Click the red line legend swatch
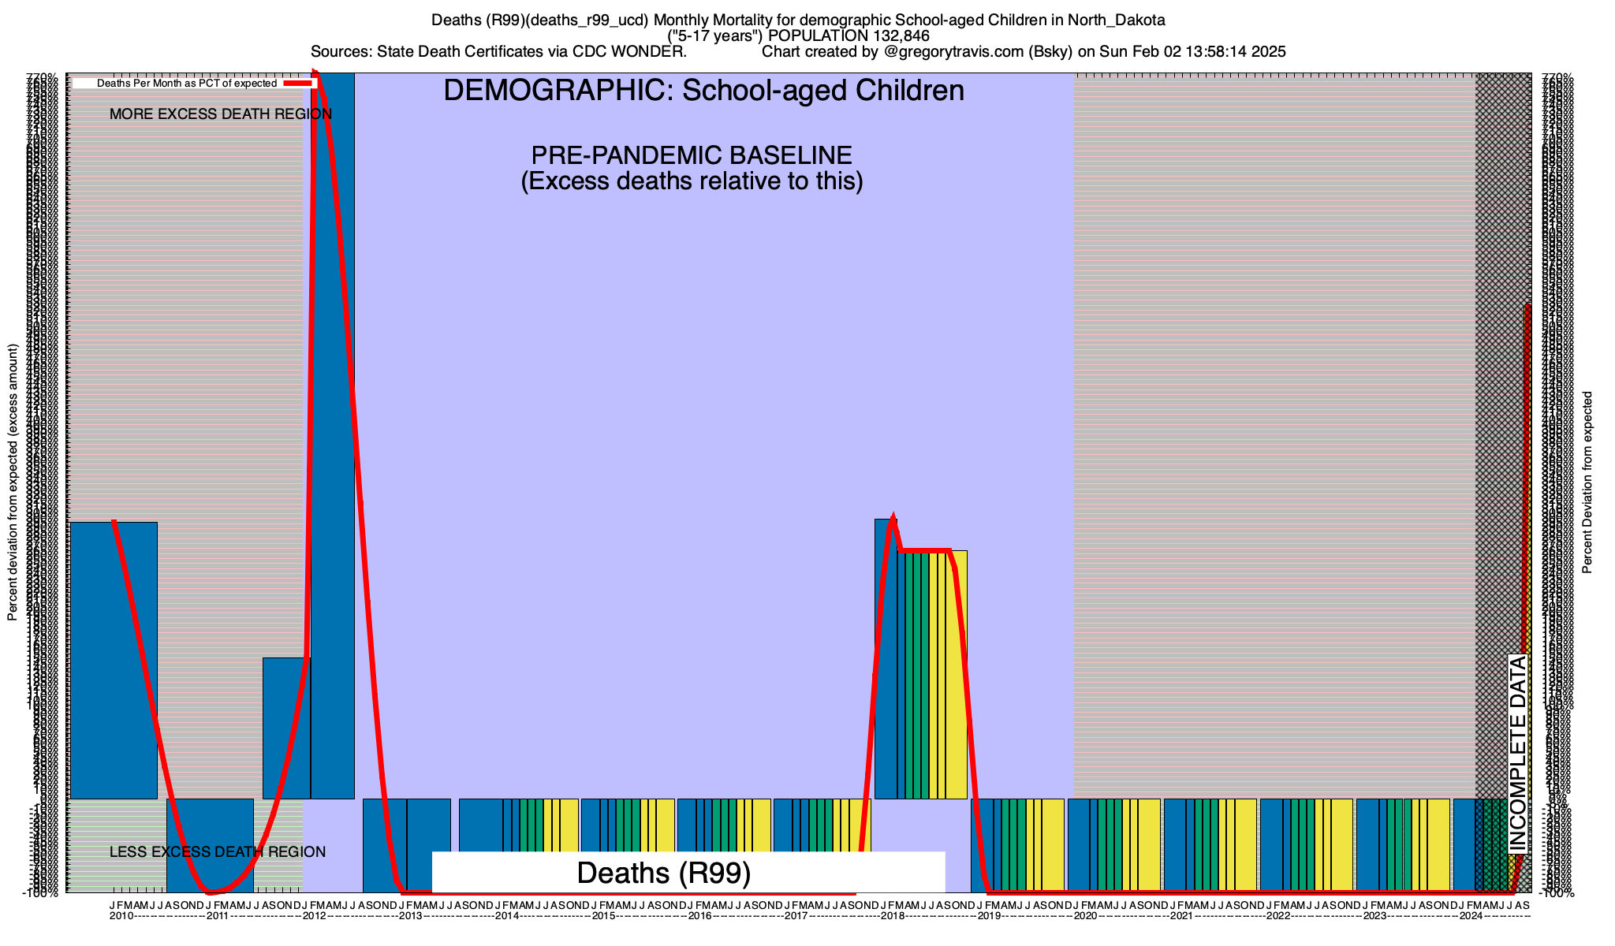This screenshot has height=946, width=1615. pyautogui.click(x=299, y=83)
